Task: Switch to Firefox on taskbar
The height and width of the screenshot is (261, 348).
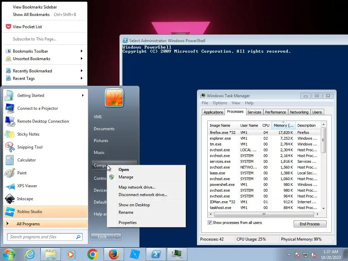Action: pos(114,254)
